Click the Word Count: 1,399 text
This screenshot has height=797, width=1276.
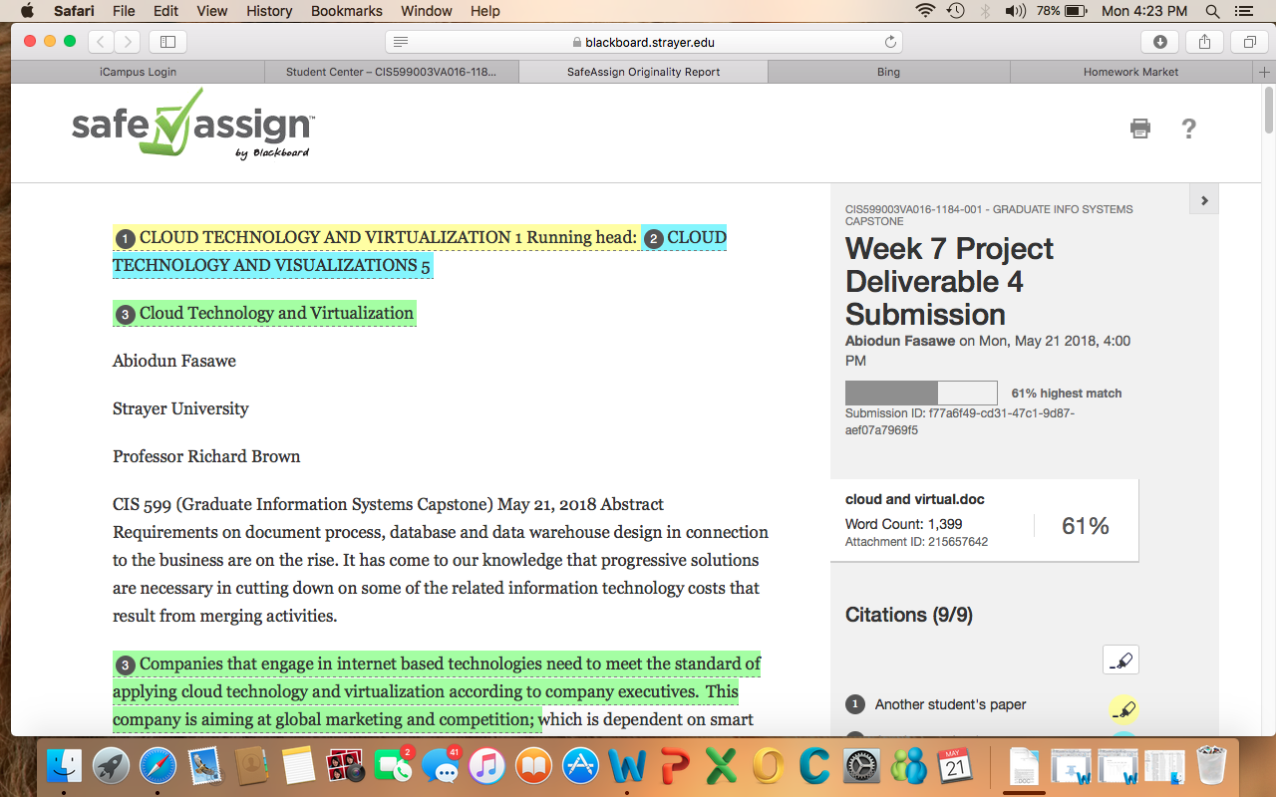[904, 524]
